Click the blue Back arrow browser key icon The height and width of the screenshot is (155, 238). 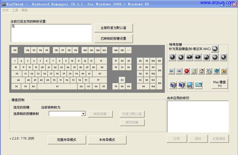point(172,71)
